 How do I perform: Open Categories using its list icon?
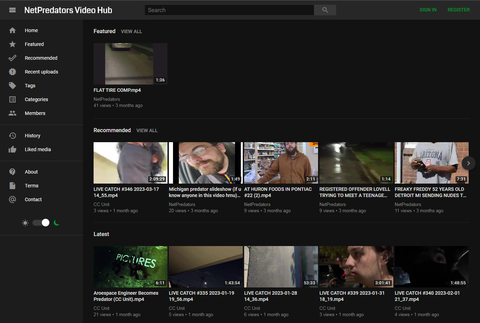pos(12,99)
